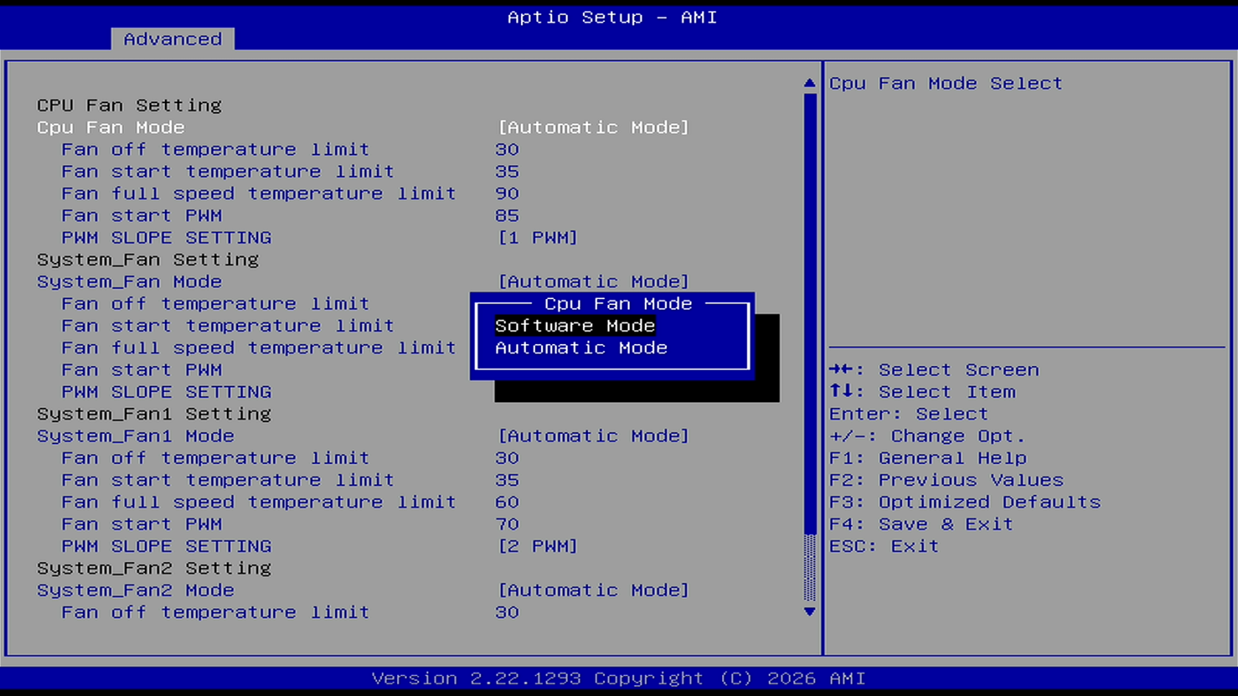Click the +/-: Change Opt. hint

[927, 436]
